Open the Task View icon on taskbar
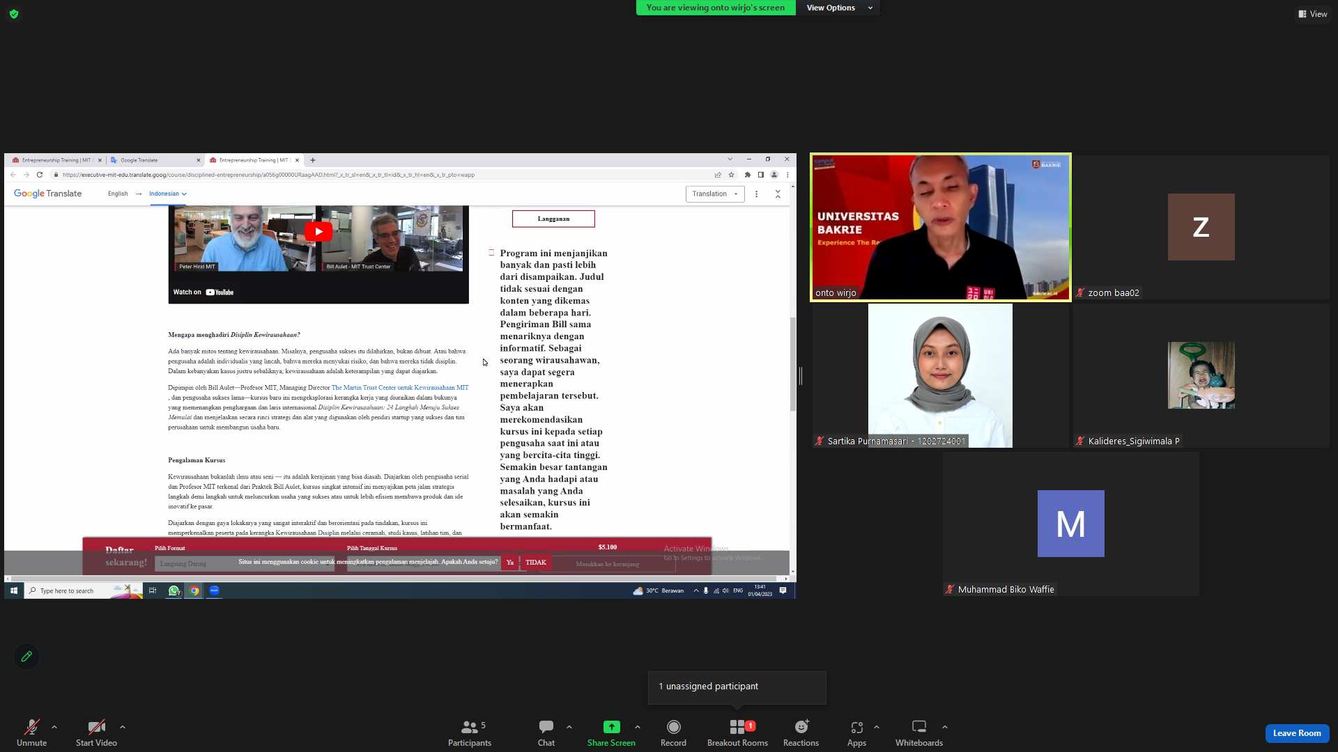The width and height of the screenshot is (1338, 752). [153, 590]
